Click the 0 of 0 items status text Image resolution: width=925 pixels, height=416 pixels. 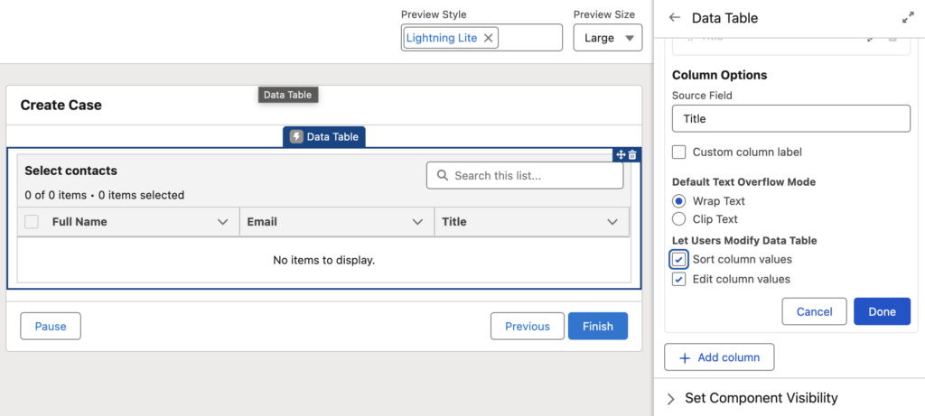[x=105, y=195]
